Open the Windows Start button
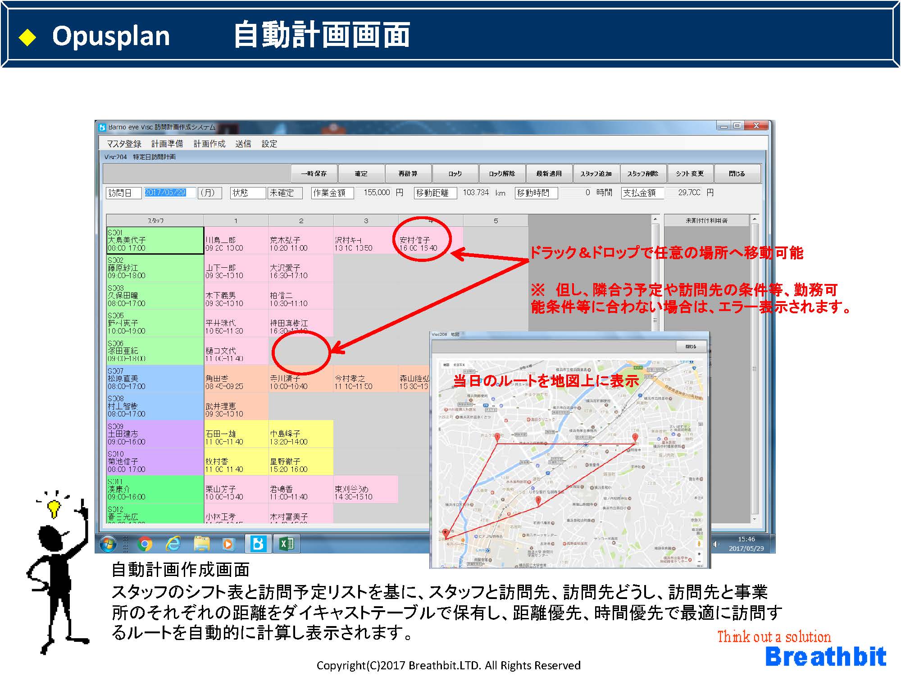The height and width of the screenshot is (677, 901). 108,544
